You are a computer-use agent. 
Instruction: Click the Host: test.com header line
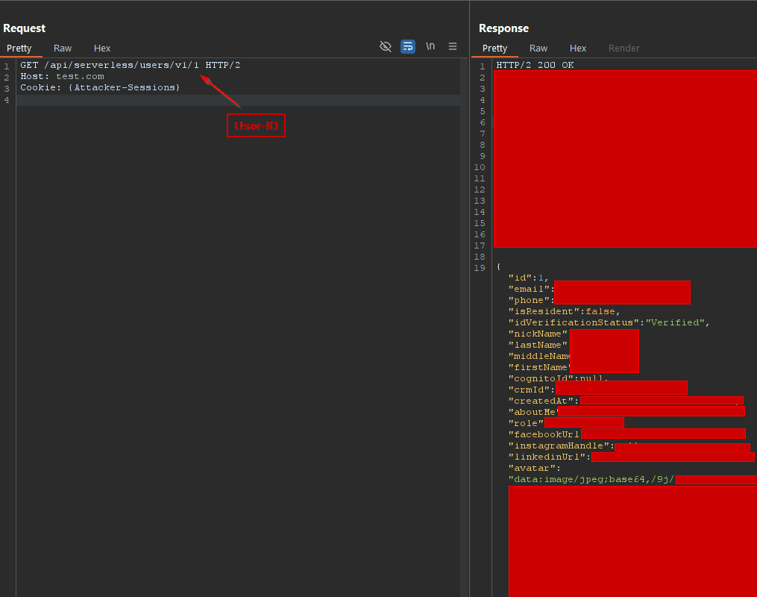[x=62, y=77]
